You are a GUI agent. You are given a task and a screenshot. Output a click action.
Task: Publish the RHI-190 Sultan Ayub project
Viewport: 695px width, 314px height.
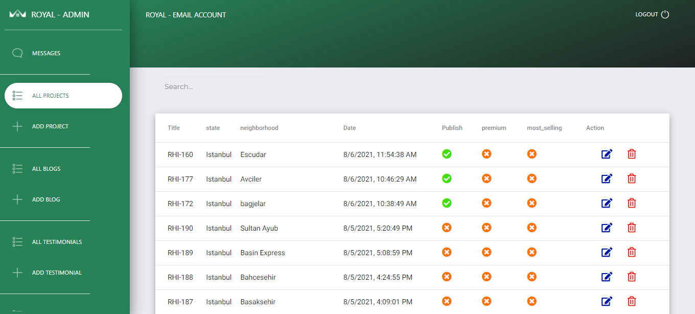(447, 228)
